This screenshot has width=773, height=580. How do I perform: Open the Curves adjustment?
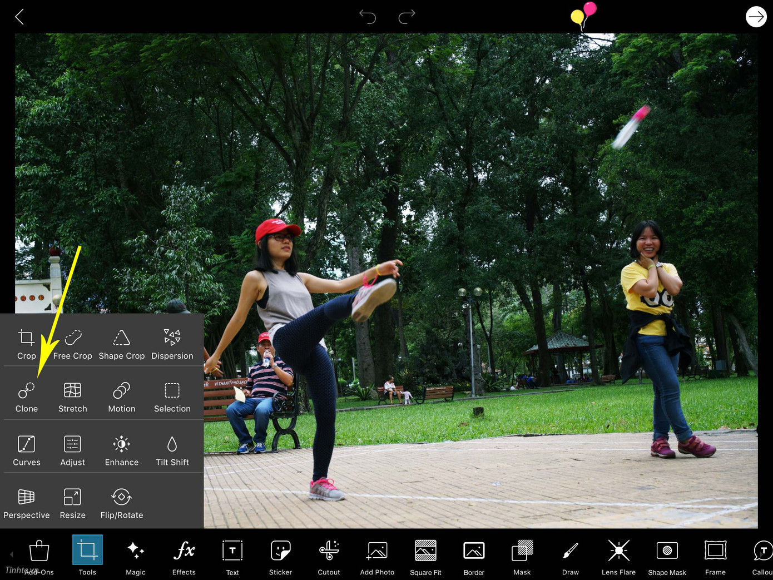click(26, 450)
